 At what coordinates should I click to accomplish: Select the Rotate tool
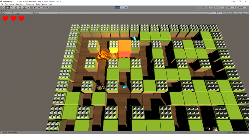click(12, 7)
